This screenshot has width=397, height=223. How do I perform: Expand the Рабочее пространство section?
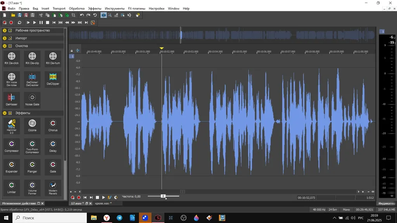click(5, 30)
